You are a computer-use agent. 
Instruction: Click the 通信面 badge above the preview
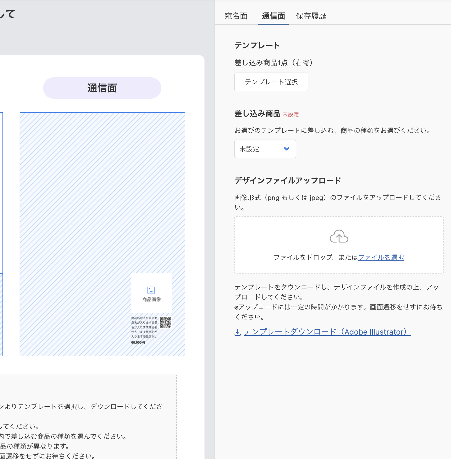(102, 88)
